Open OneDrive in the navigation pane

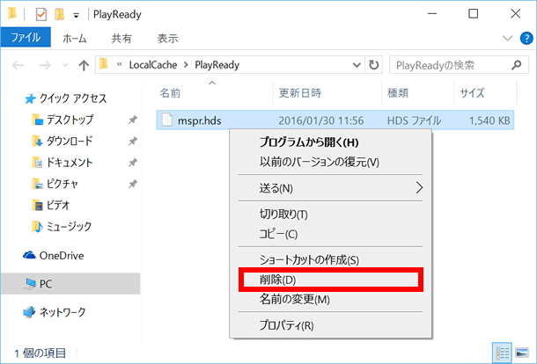point(54,256)
